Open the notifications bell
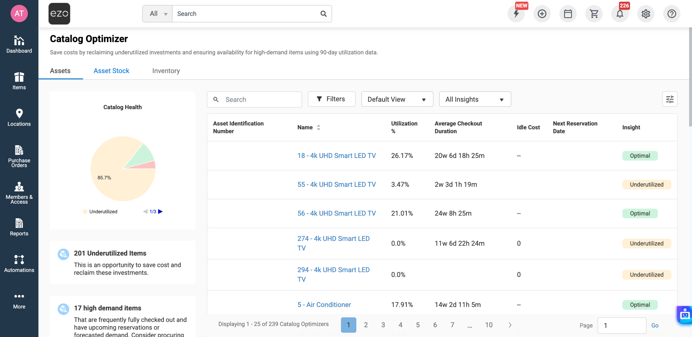 [x=620, y=14]
